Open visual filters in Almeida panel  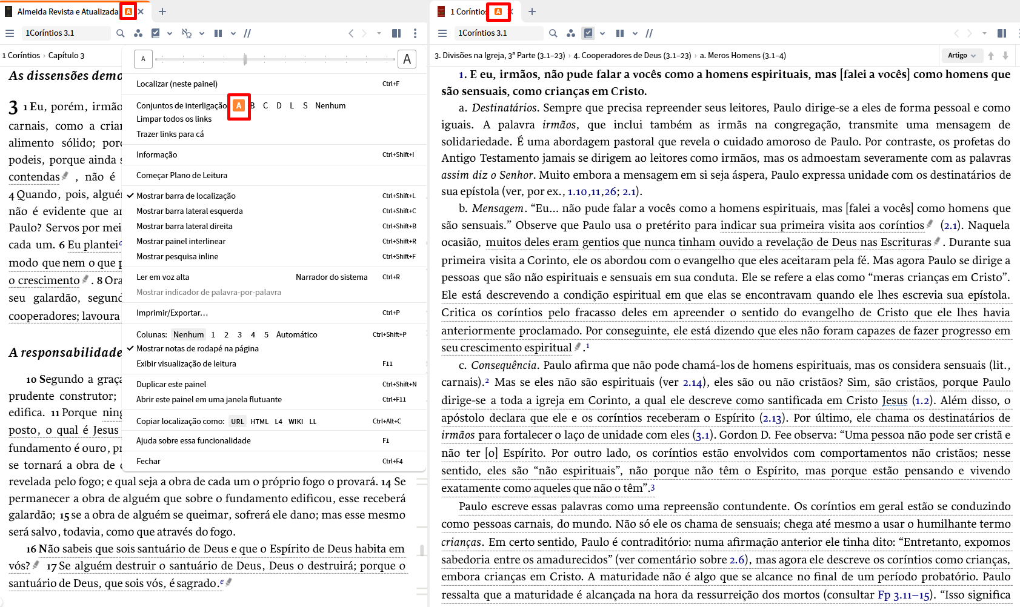point(138,33)
